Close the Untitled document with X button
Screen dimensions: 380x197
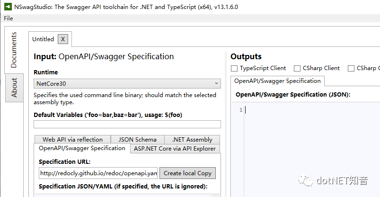pyautogui.click(x=63, y=39)
